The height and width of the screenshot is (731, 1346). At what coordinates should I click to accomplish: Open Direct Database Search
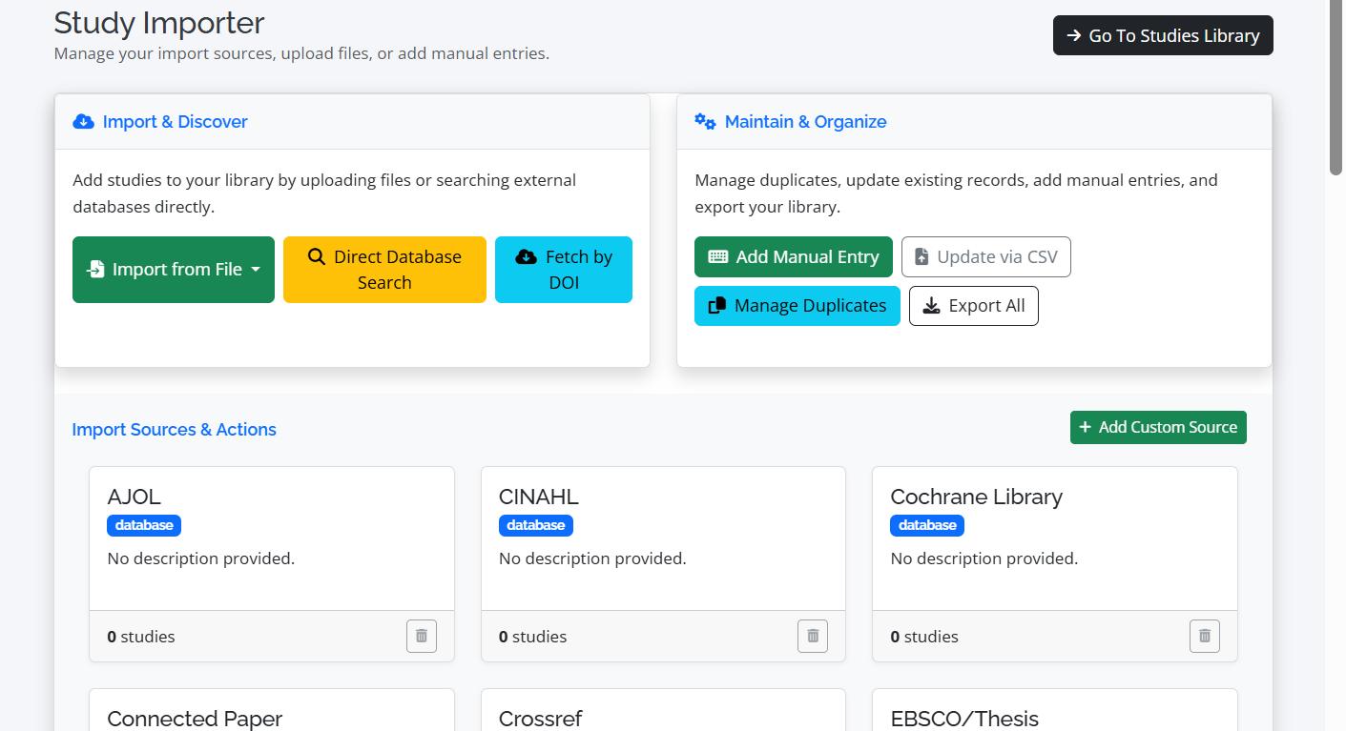coord(384,270)
